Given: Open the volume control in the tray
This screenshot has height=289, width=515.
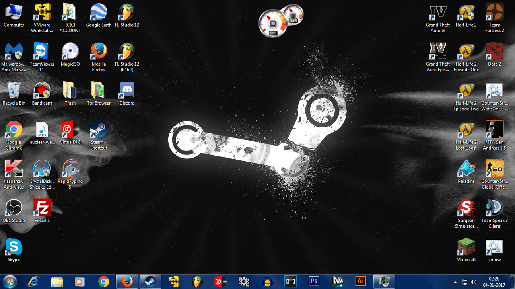Looking at the screenshot, I should tap(473, 282).
